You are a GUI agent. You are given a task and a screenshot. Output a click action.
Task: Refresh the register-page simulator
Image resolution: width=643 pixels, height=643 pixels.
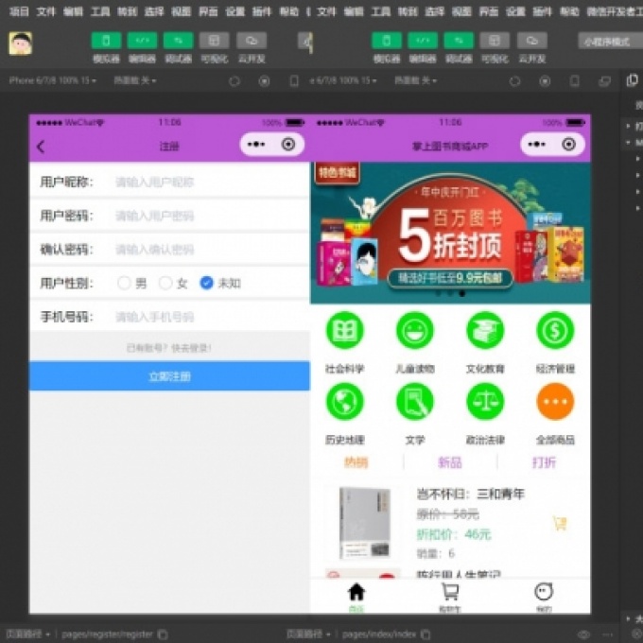click(x=235, y=81)
